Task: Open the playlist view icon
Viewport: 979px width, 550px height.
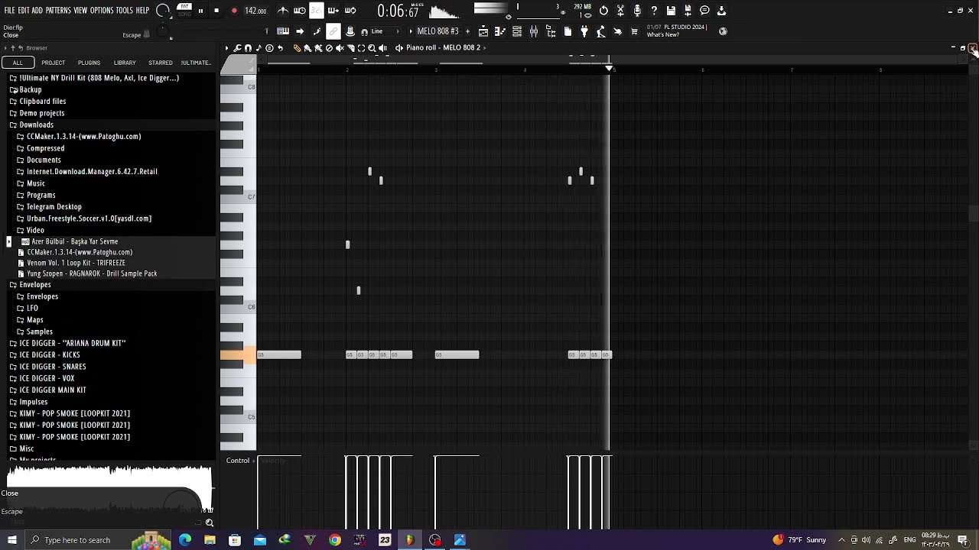Action: tap(483, 31)
